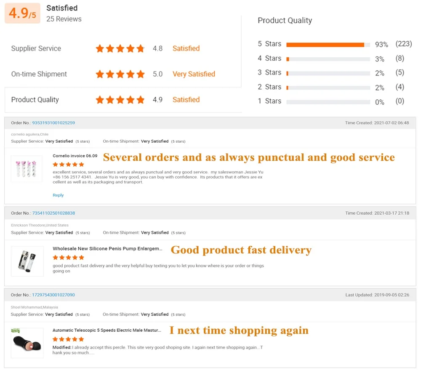Click the Supplier Service star rating
The height and width of the screenshot is (373, 421).
(120, 49)
